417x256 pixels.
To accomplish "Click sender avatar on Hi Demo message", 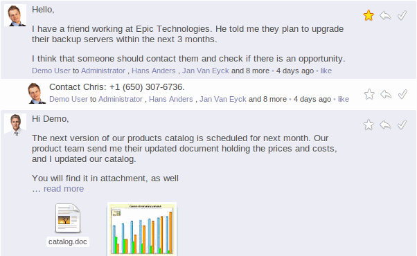I will coord(15,125).
